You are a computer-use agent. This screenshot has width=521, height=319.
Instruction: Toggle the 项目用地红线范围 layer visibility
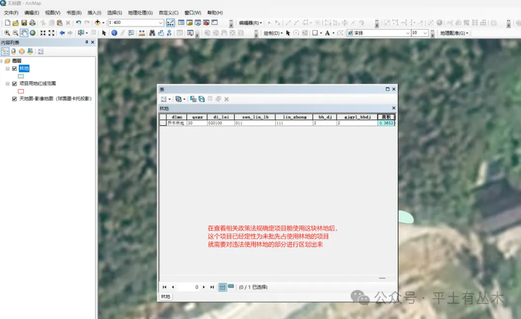pyautogui.click(x=14, y=83)
